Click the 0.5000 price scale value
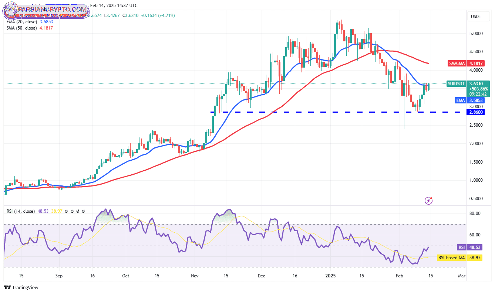Viewport: 495px width, 294px height. click(477, 199)
